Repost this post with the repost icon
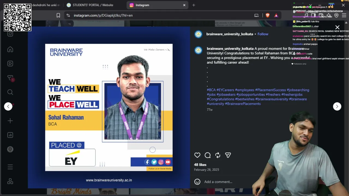The width and height of the screenshot is (349, 196). (x=218, y=155)
